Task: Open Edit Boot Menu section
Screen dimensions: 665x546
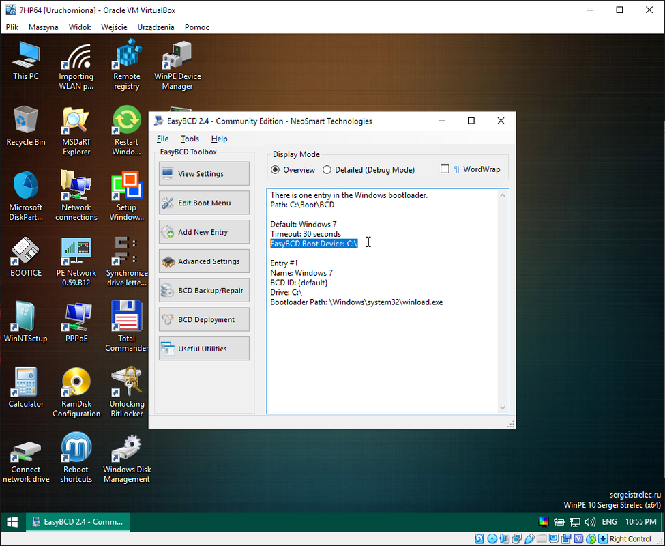Action: point(204,203)
